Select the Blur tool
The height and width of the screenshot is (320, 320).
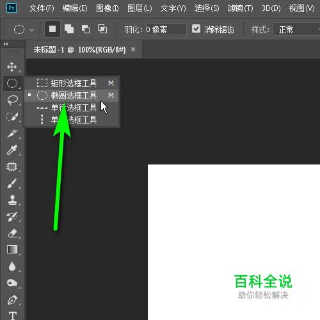(12, 266)
